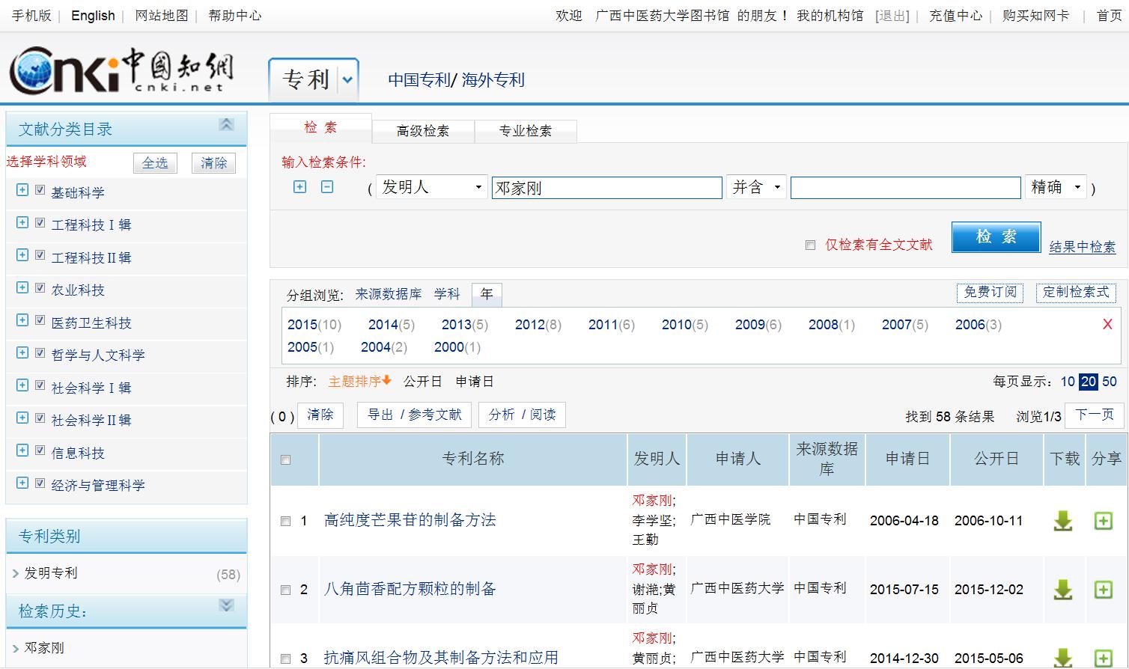Switch to the 专业检索 tab

click(x=525, y=131)
